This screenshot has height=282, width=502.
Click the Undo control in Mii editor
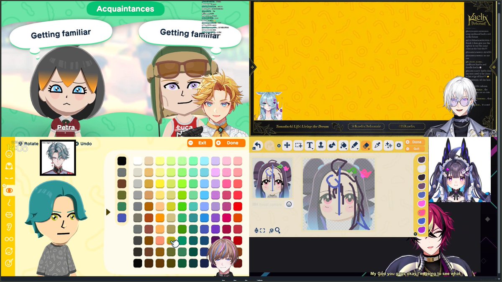pyautogui.click(x=83, y=143)
